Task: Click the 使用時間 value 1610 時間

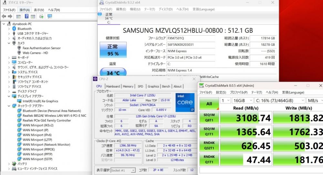Action: pyautogui.click(x=262, y=64)
